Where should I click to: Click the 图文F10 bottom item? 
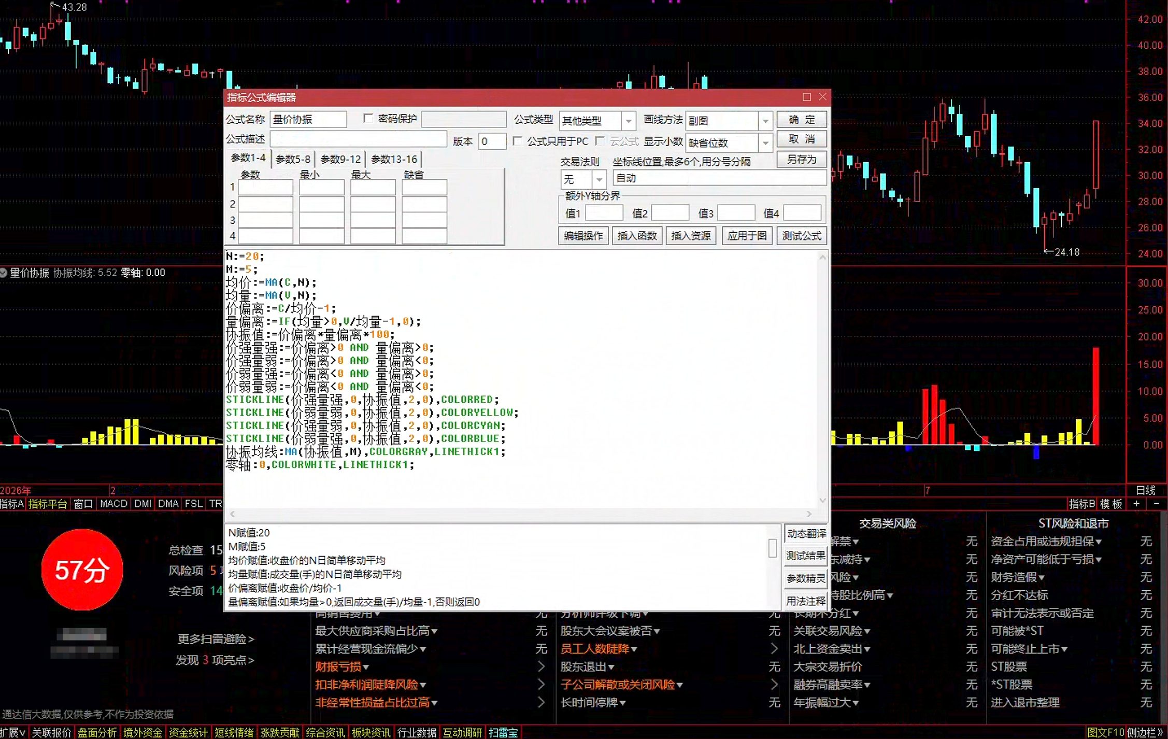pyautogui.click(x=1105, y=732)
